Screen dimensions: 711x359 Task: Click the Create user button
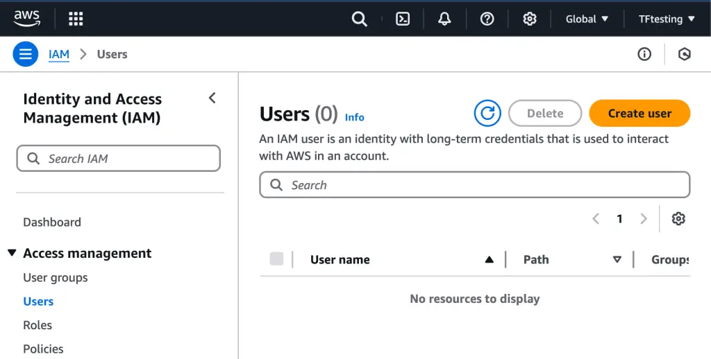639,113
